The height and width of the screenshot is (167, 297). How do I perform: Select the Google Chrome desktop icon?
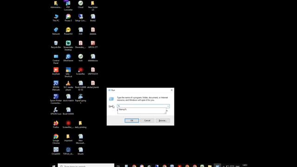pos(56,139)
